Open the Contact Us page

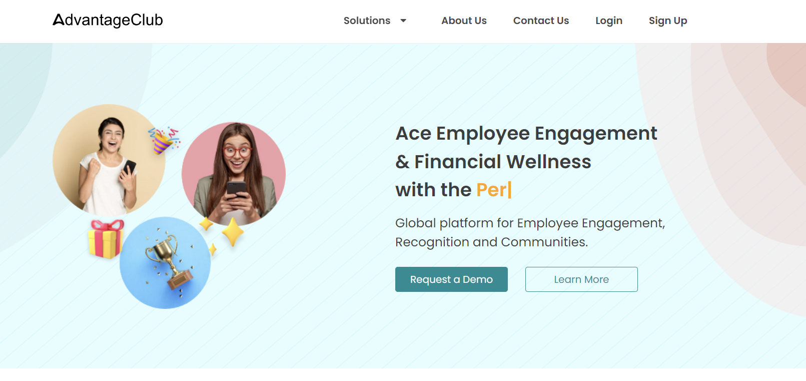[541, 21]
